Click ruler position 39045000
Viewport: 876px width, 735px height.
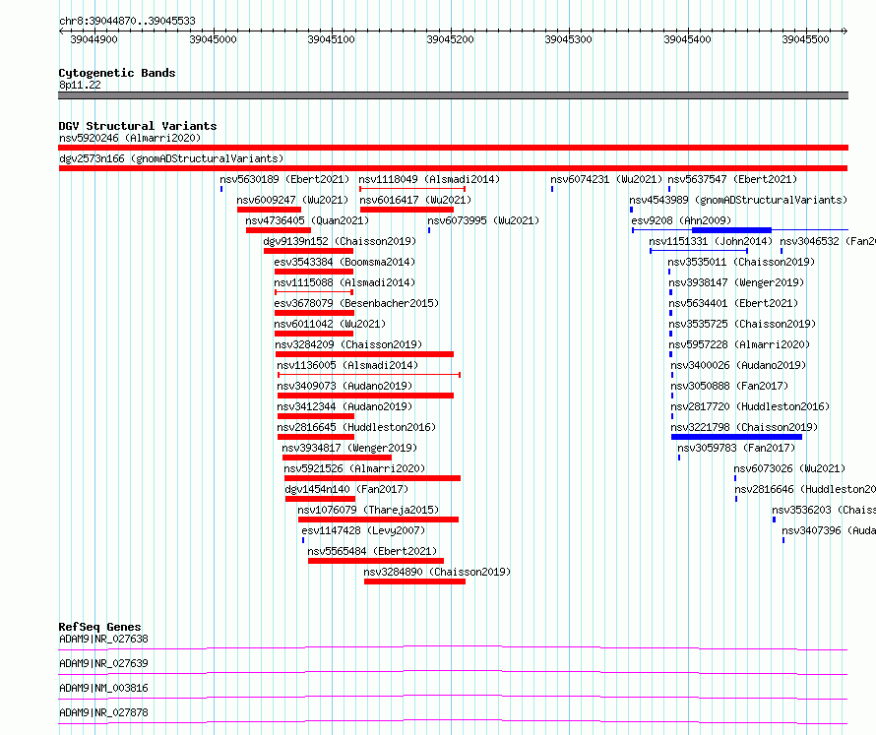click(x=213, y=39)
